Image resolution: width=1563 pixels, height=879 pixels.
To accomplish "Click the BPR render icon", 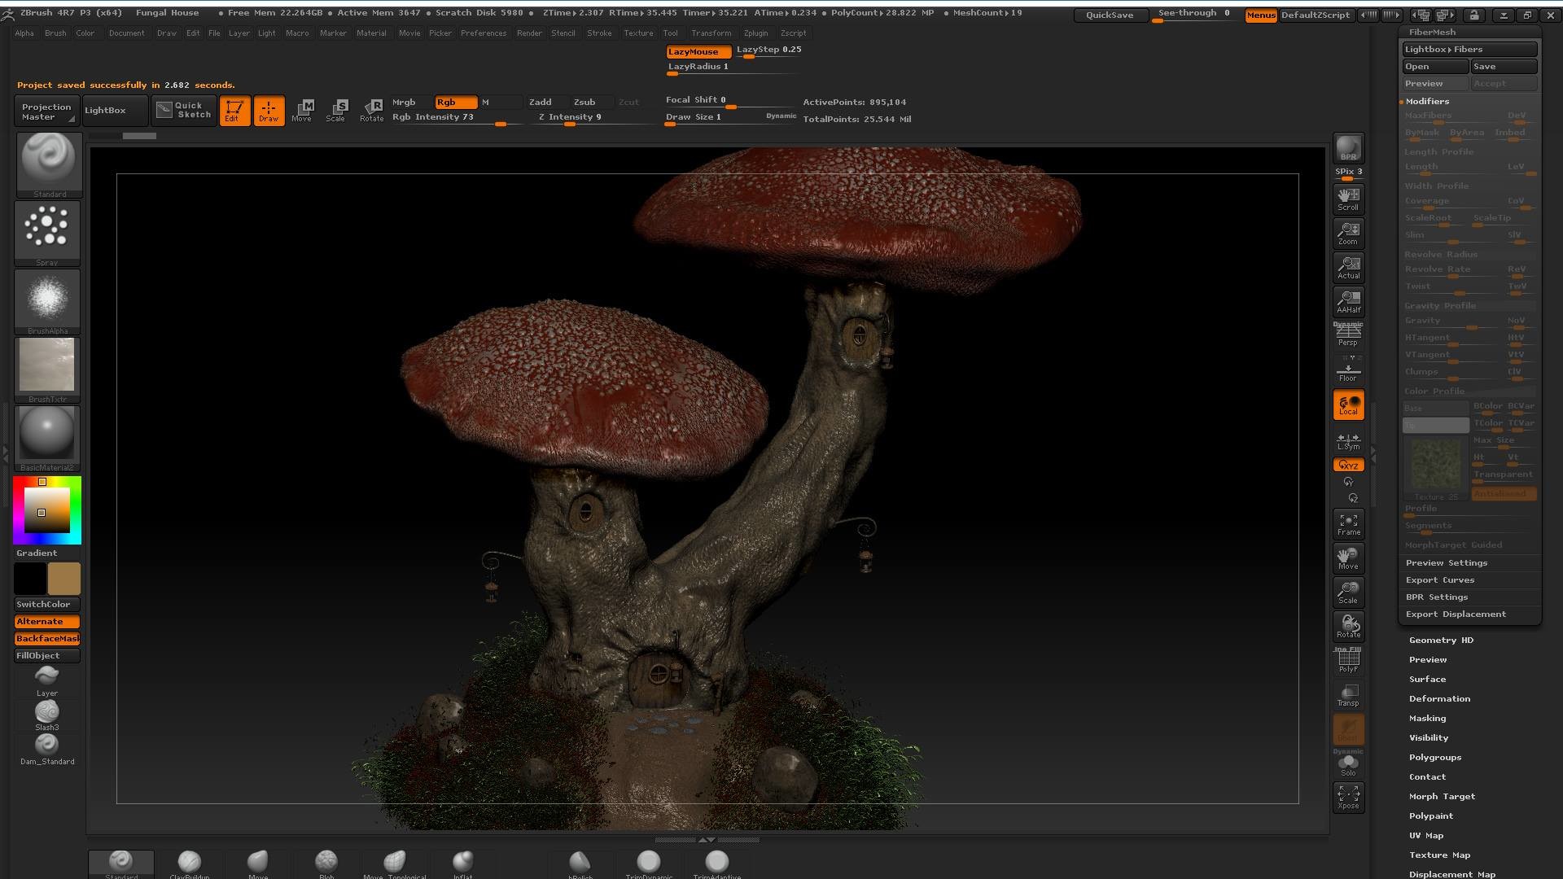I will coord(1348,148).
